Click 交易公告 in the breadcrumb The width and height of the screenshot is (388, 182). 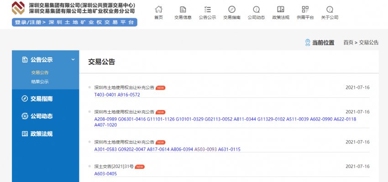click(369, 42)
